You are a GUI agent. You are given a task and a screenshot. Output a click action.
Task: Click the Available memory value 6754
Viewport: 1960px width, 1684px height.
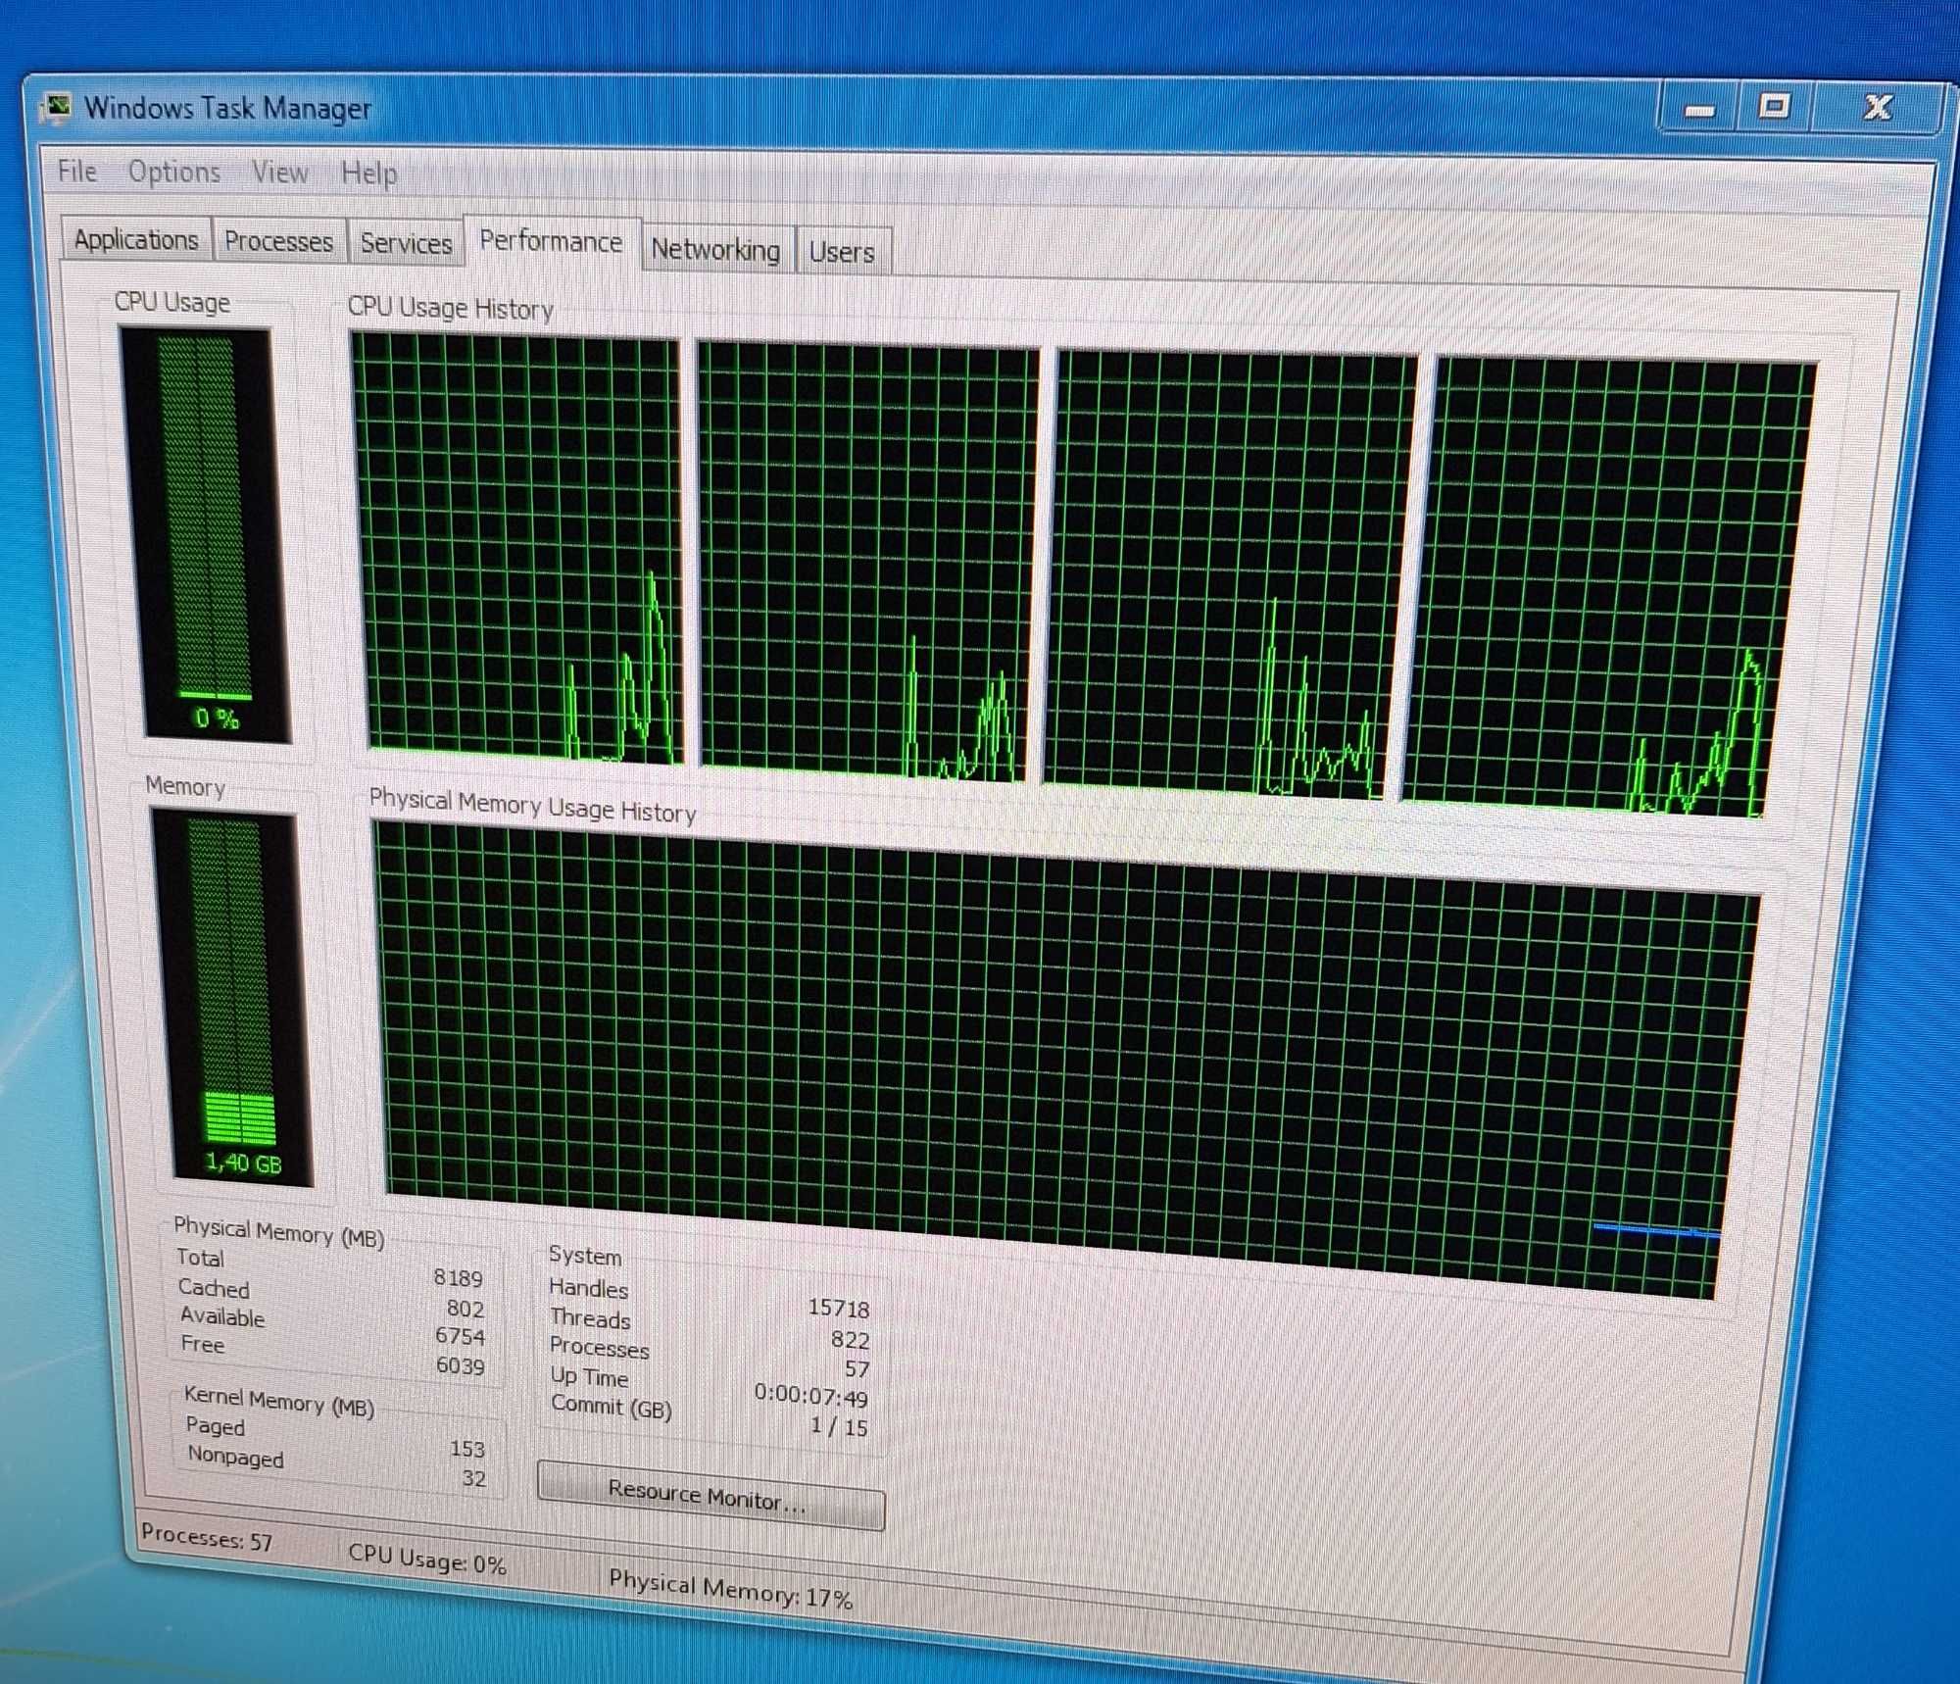[460, 1336]
